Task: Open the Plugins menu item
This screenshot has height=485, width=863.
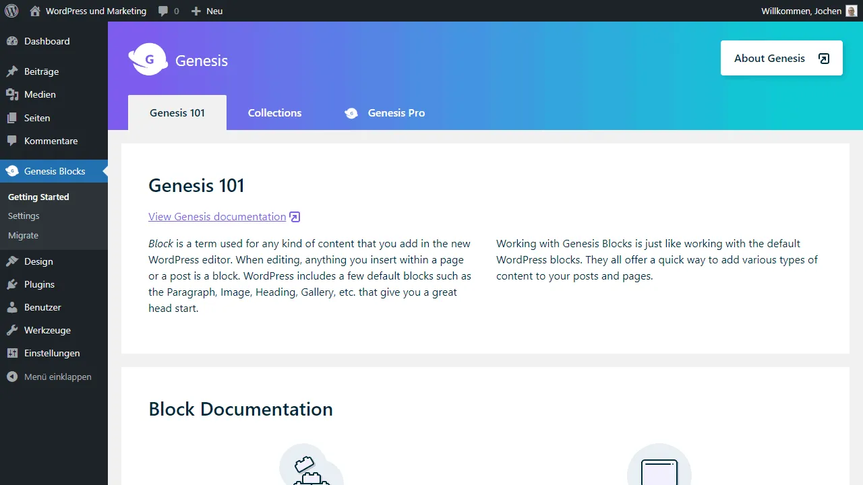Action: pos(54,284)
